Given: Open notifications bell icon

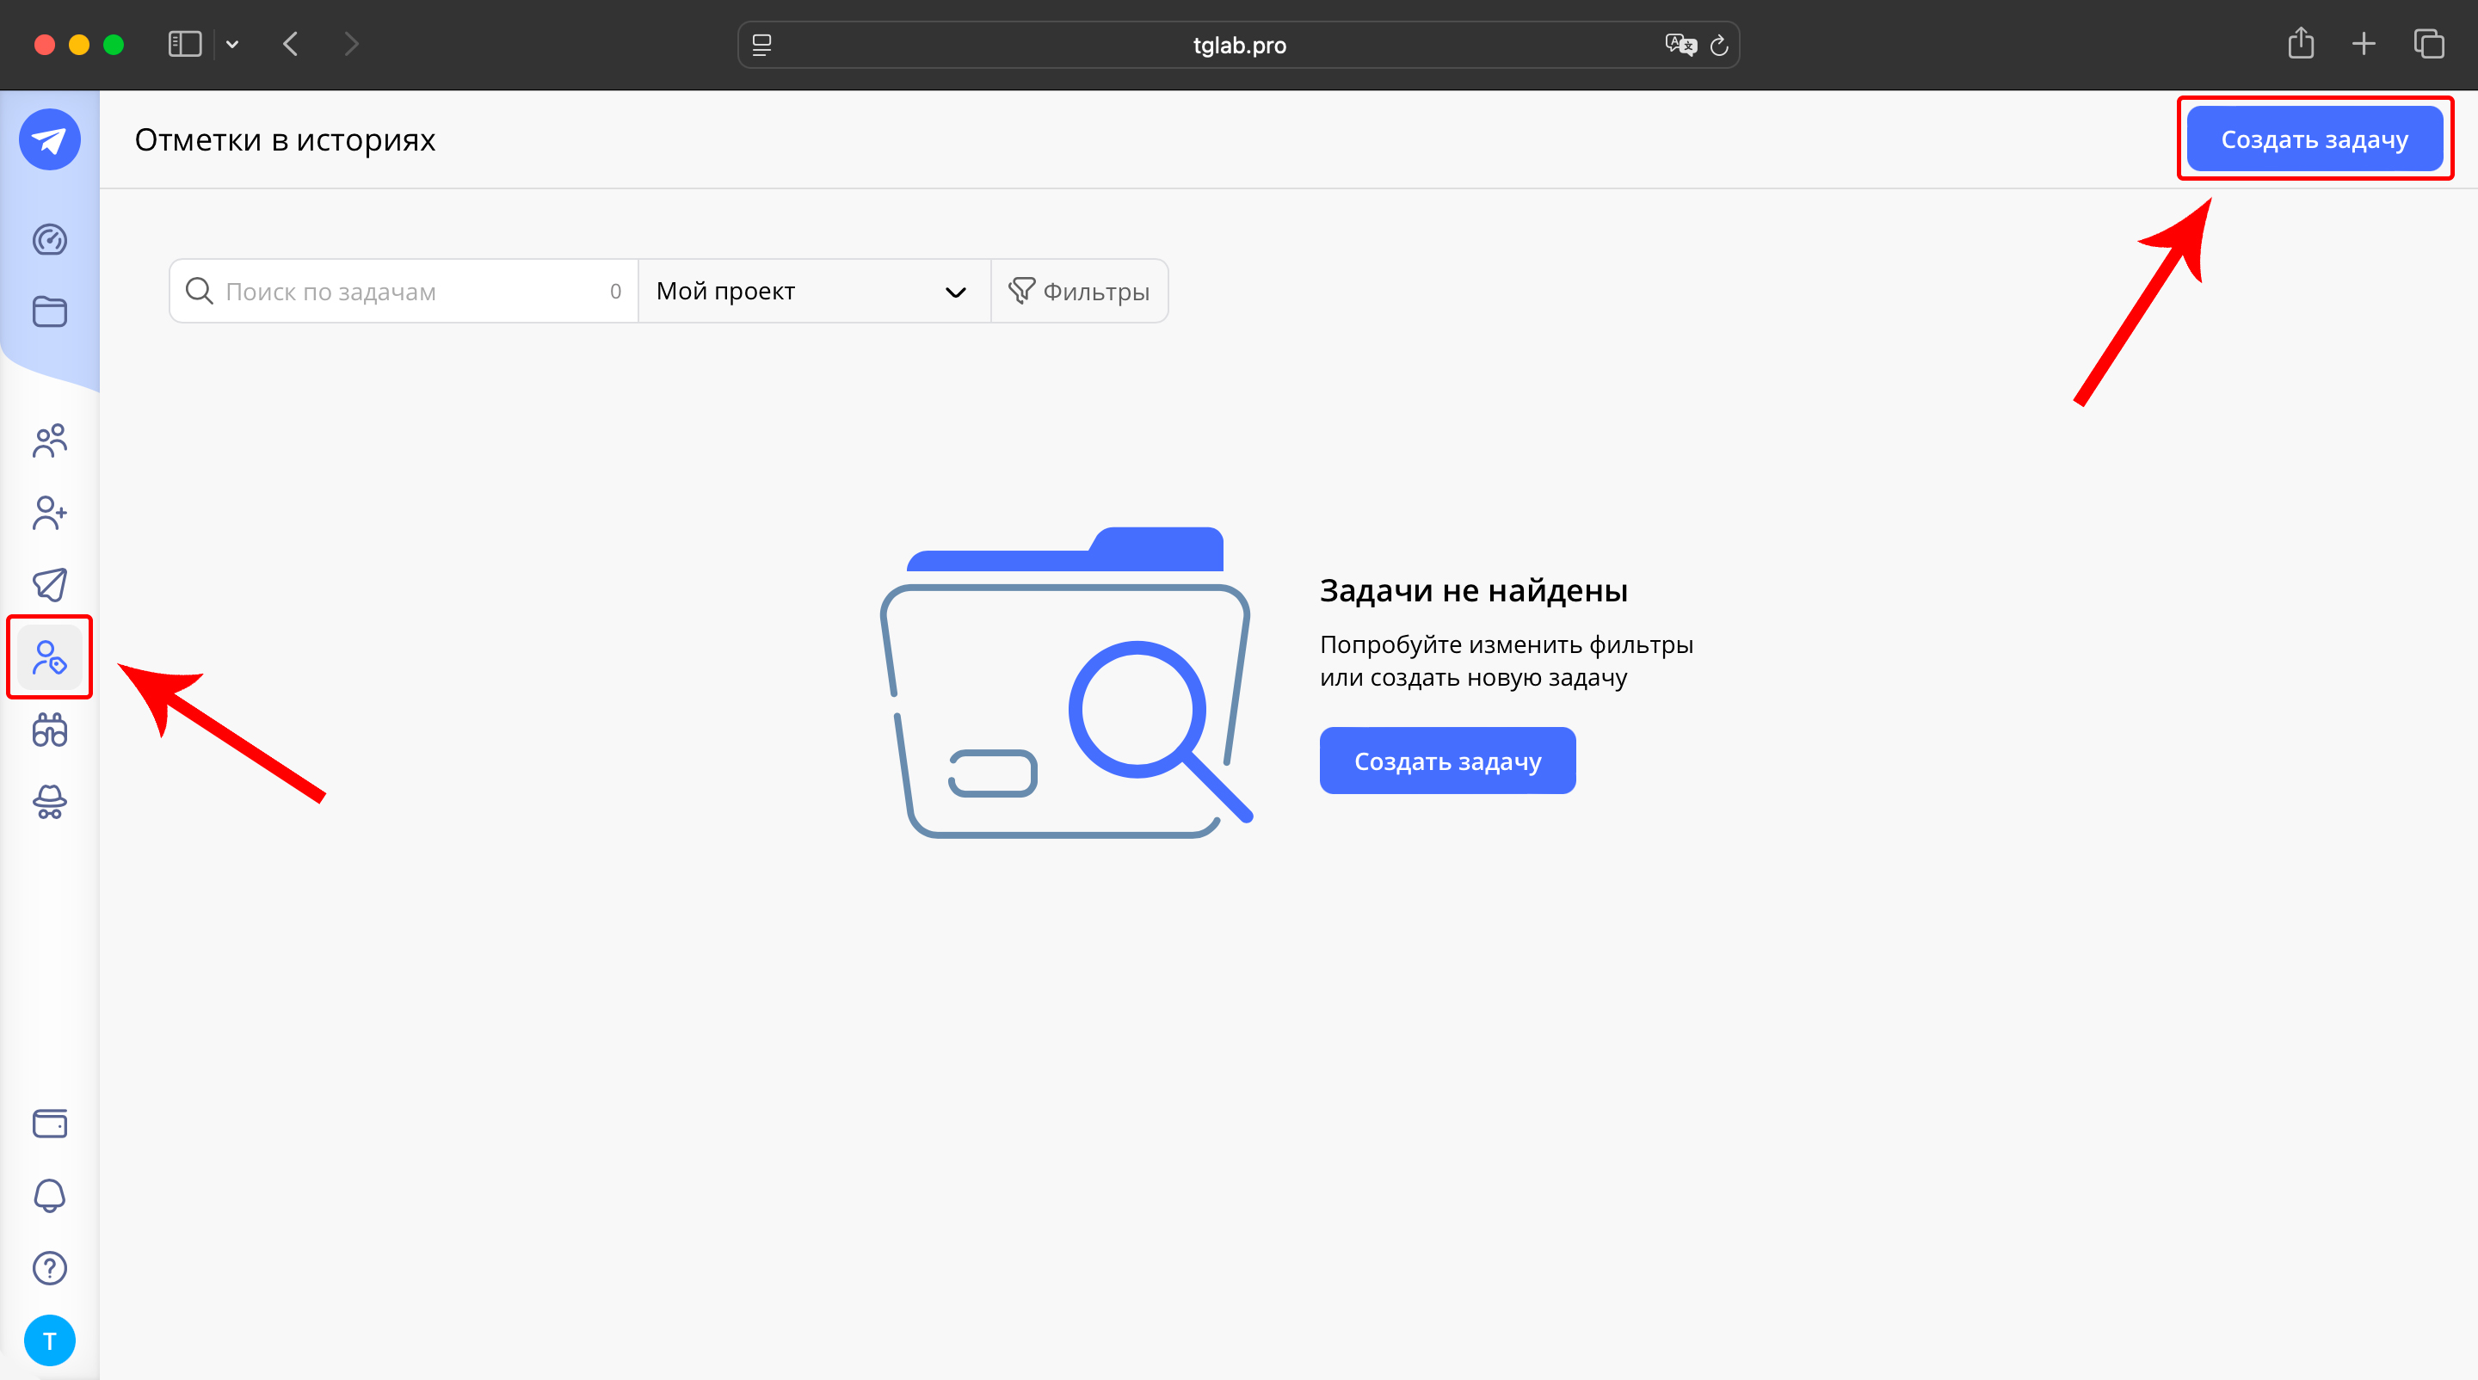Looking at the screenshot, I should (50, 1195).
